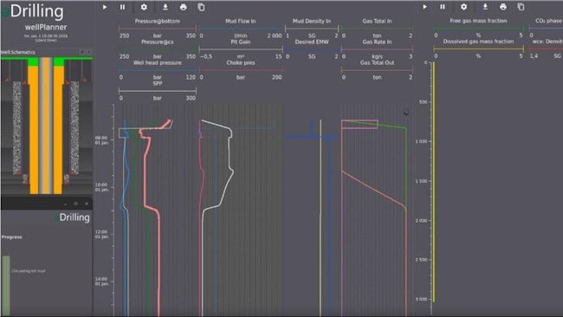Click the 10:00 time axis marker
The image size is (563, 317).
[x=101, y=187]
